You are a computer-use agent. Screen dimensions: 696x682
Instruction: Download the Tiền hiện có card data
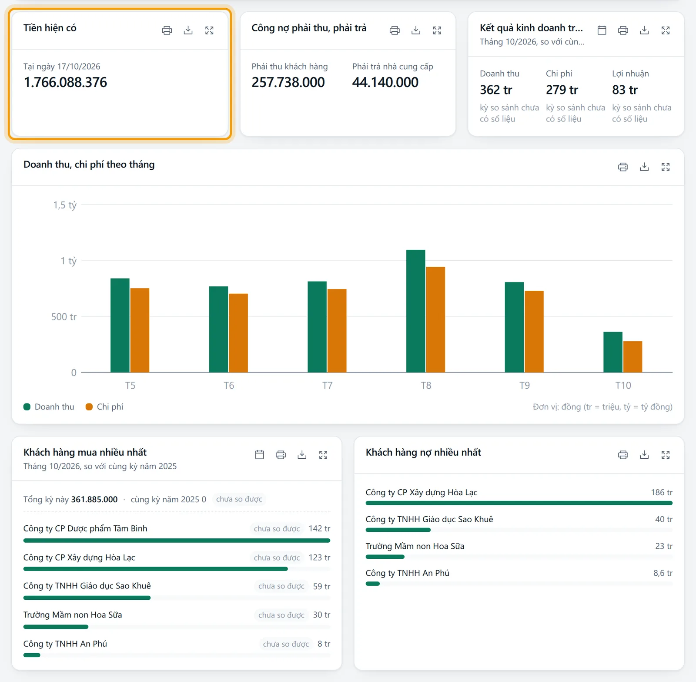pyautogui.click(x=188, y=30)
